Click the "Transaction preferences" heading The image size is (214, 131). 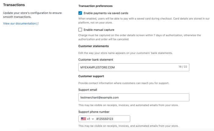(x=95, y=6)
